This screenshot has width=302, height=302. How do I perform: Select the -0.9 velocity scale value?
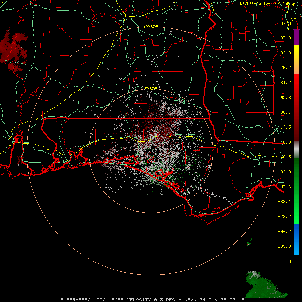286,142
